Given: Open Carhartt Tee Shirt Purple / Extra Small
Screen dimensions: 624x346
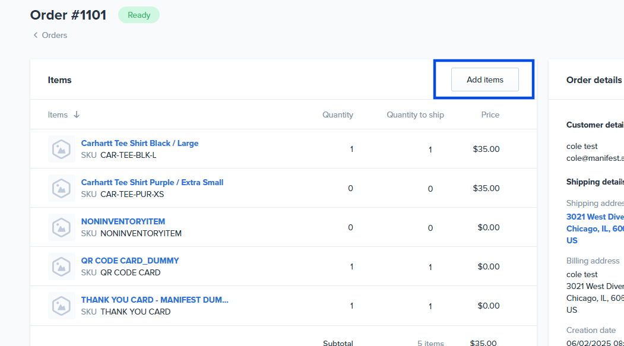Looking at the screenshot, I should pyautogui.click(x=152, y=183).
